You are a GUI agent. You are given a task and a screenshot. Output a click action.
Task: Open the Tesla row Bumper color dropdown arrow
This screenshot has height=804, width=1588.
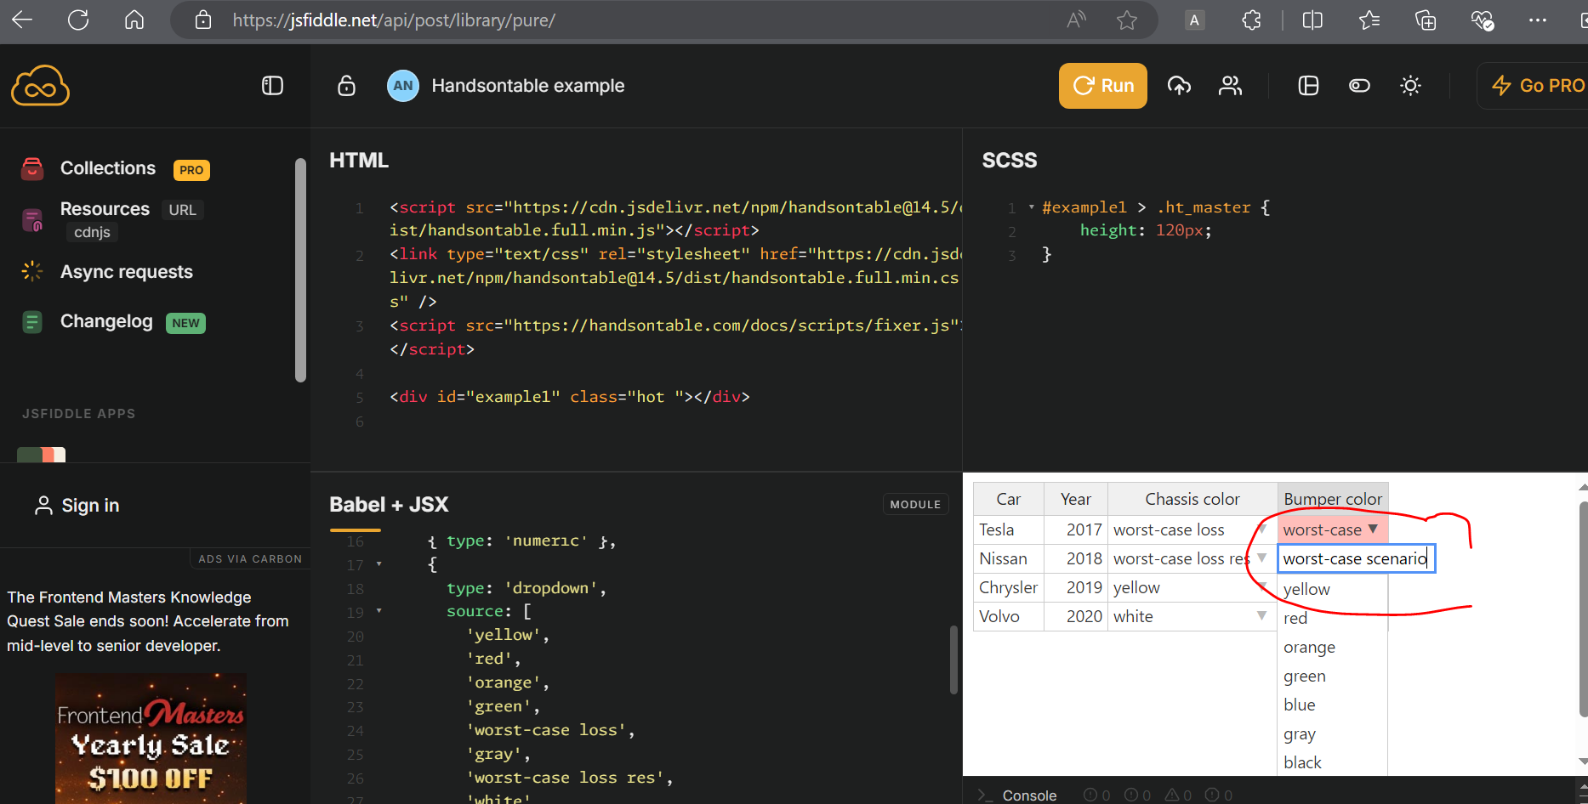point(1373,529)
